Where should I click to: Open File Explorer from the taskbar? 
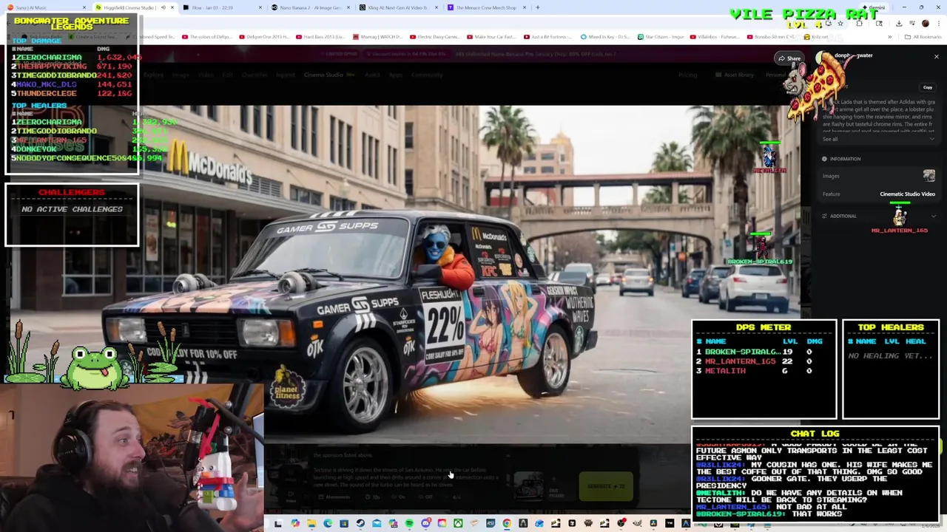point(311,523)
